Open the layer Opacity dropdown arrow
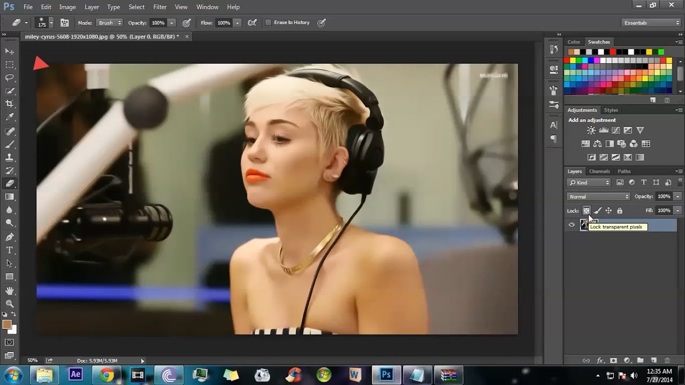 point(678,197)
